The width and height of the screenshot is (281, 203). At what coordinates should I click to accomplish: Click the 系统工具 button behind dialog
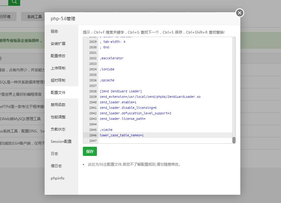(x=34, y=17)
